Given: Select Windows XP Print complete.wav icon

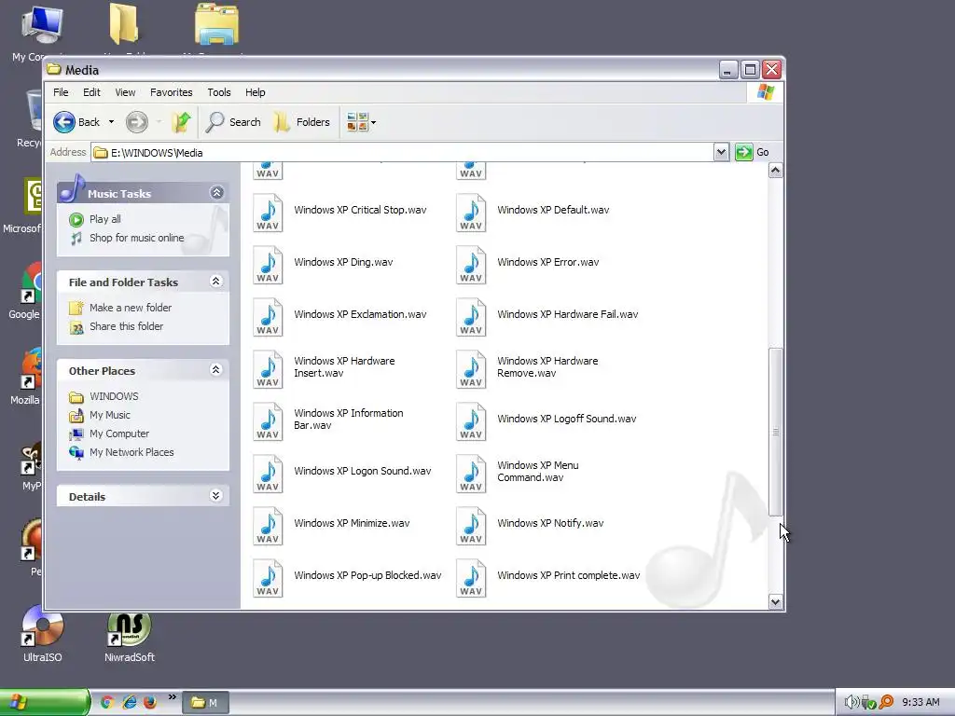Looking at the screenshot, I should point(471,578).
